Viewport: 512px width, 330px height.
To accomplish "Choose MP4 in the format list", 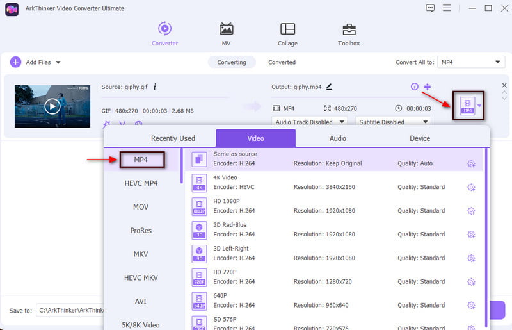I will tap(141, 160).
